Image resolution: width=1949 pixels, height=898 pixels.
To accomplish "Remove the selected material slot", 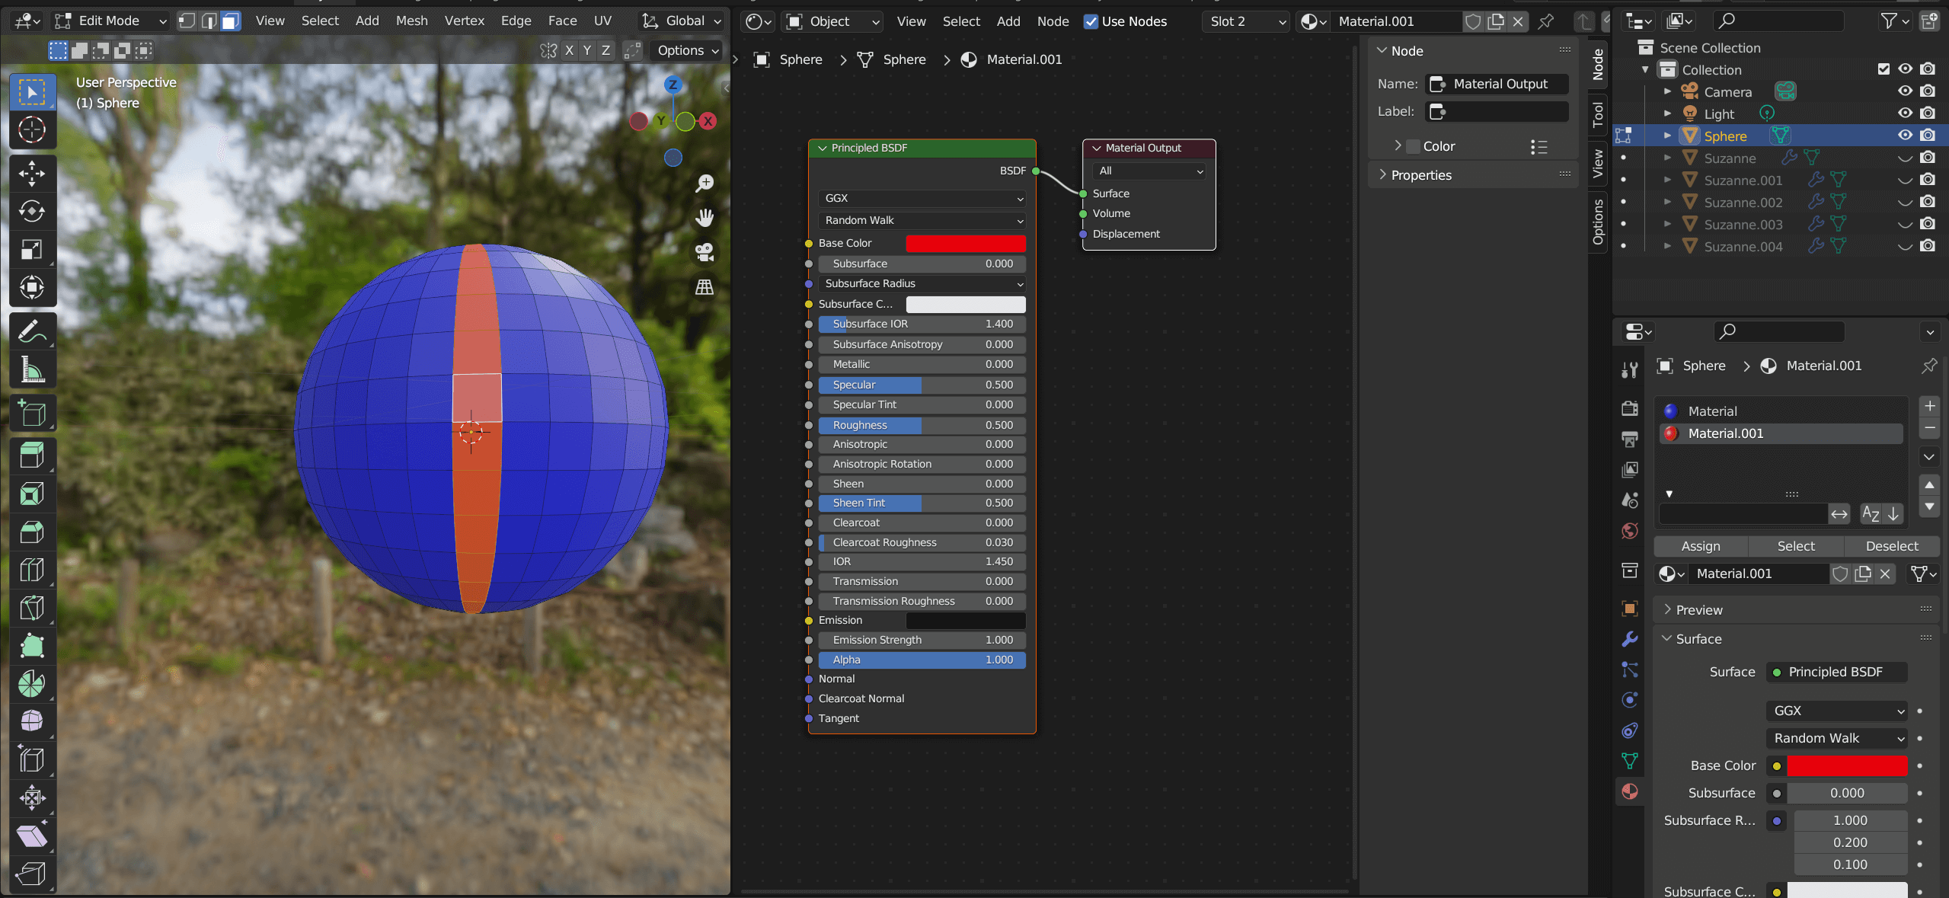I will point(1930,429).
